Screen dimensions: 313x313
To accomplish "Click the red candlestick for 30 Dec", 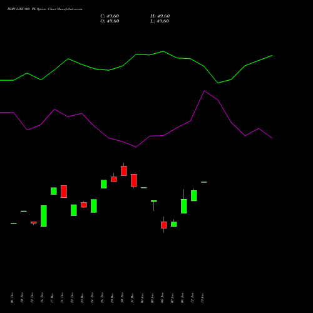I will click(124, 171).
